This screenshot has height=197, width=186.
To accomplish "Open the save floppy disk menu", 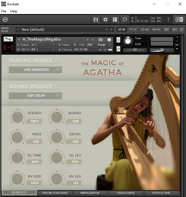I will 96,20.
